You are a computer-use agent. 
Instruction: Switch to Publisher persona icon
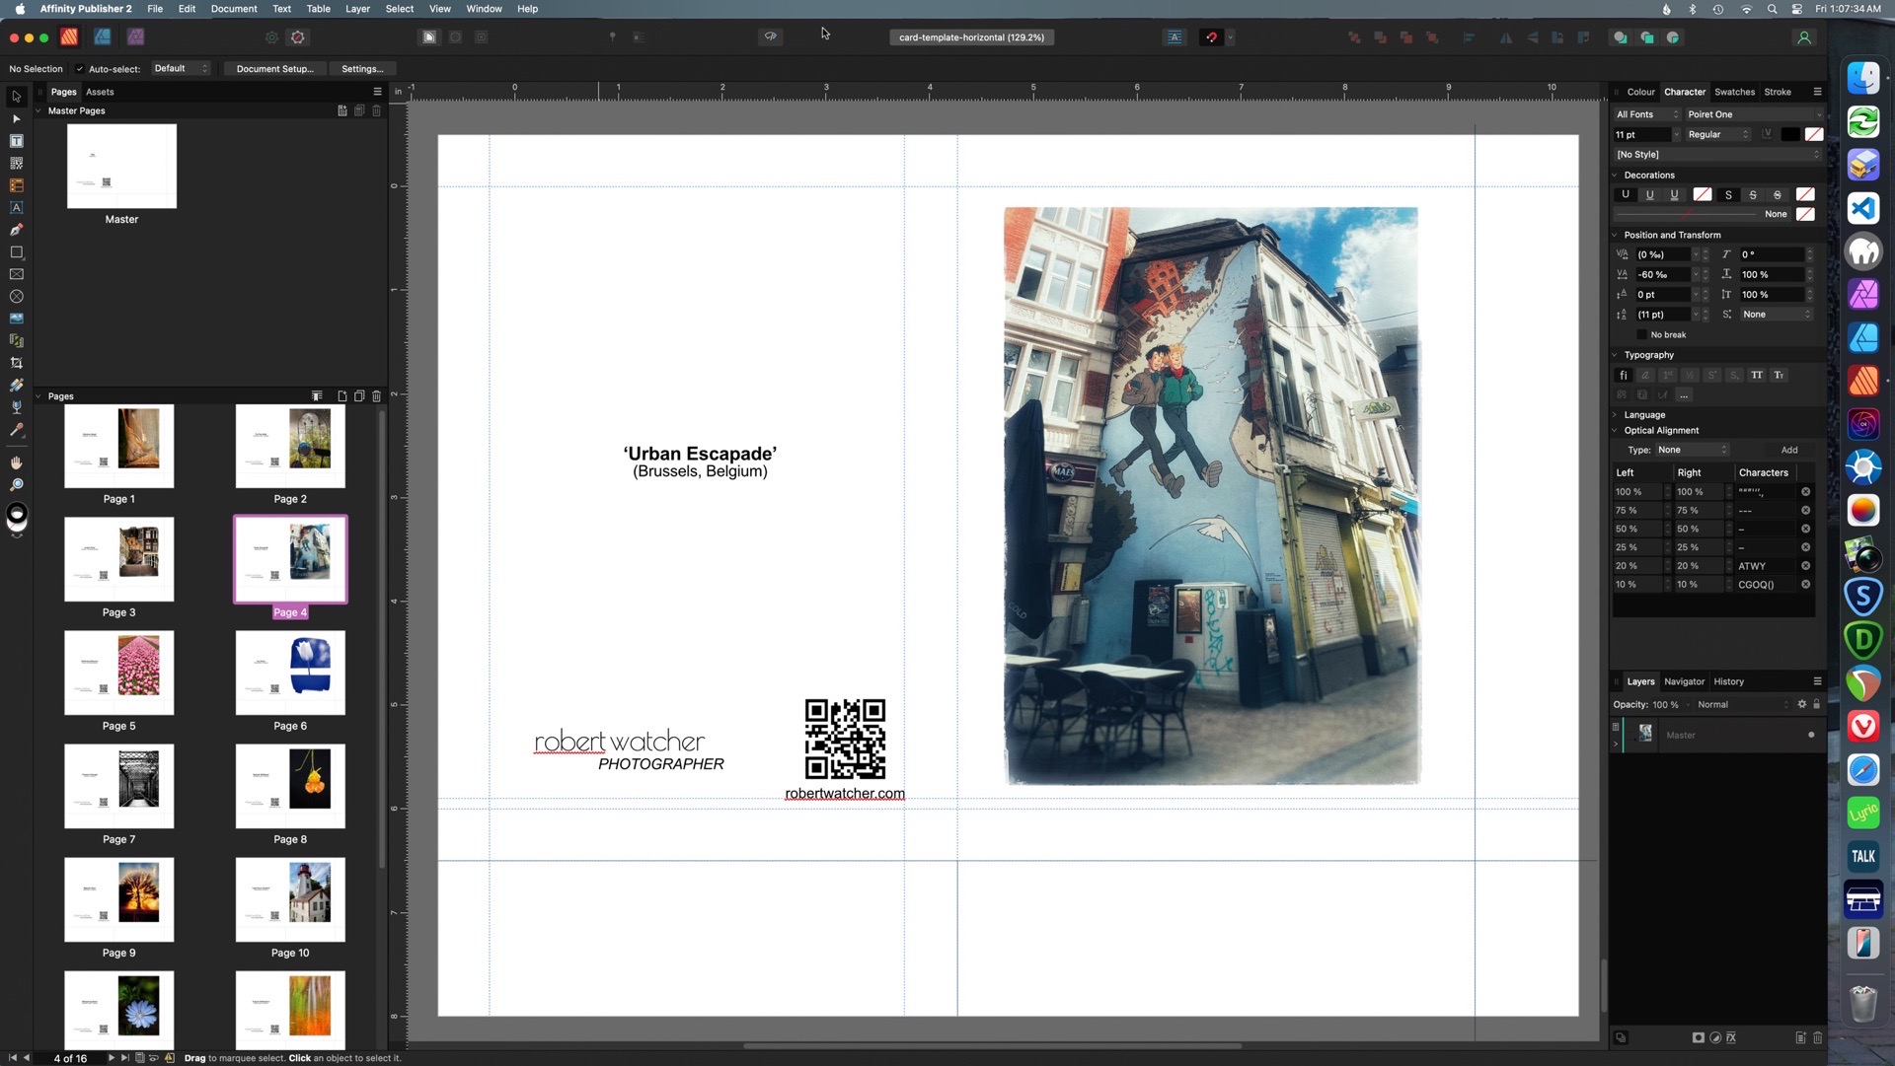tap(69, 37)
